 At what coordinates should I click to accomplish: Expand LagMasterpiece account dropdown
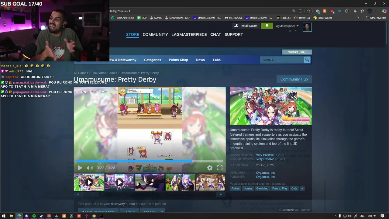coord(286,26)
